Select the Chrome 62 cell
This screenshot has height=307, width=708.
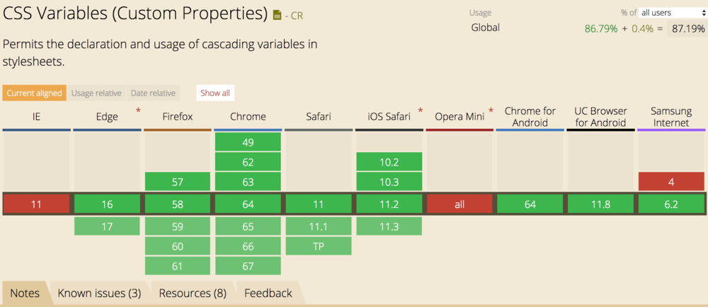pyautogui.click(x=248, y=162)
